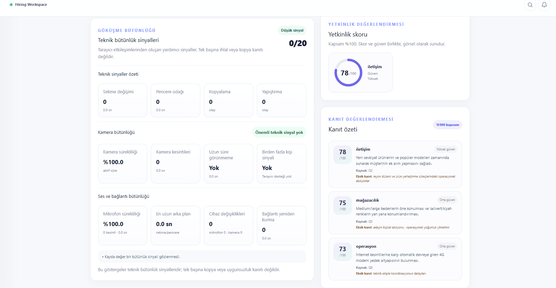The image size is (556, 288).
Task: Click the 'Teknik bütünlük sinyalleri' heading
Action: (128, 40)
